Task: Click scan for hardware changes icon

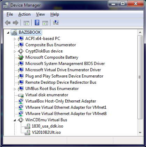Action: (x=56, y=23)
